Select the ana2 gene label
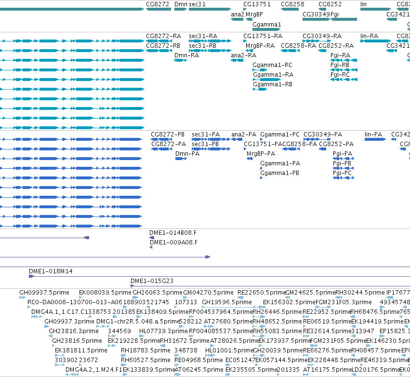410x377 pixels. (x=237, y=14)
